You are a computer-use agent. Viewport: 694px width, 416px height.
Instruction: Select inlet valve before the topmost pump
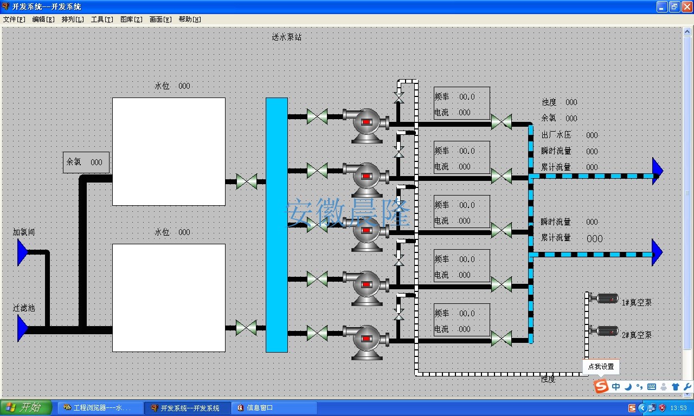click(317, 116)
